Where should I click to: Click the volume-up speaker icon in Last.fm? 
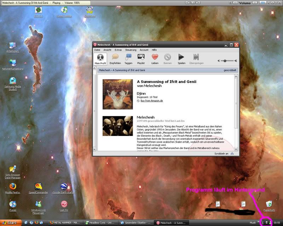point(236,61)
